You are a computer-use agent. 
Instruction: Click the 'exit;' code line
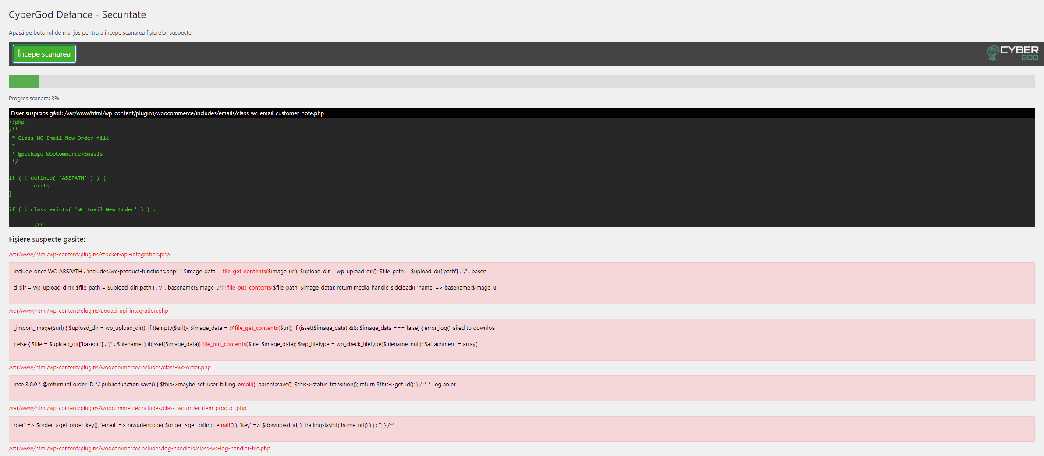click(42, 186)
